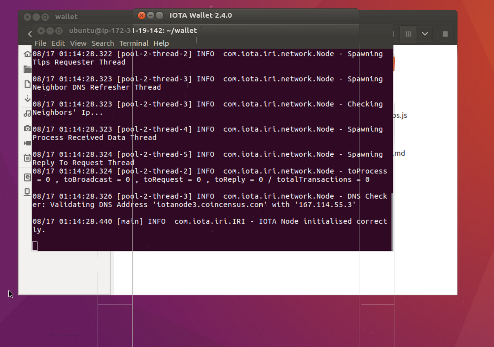Click 'iotanode3.coincensus.com' in the terminal
494x347 pixels.
click(210, 205)
